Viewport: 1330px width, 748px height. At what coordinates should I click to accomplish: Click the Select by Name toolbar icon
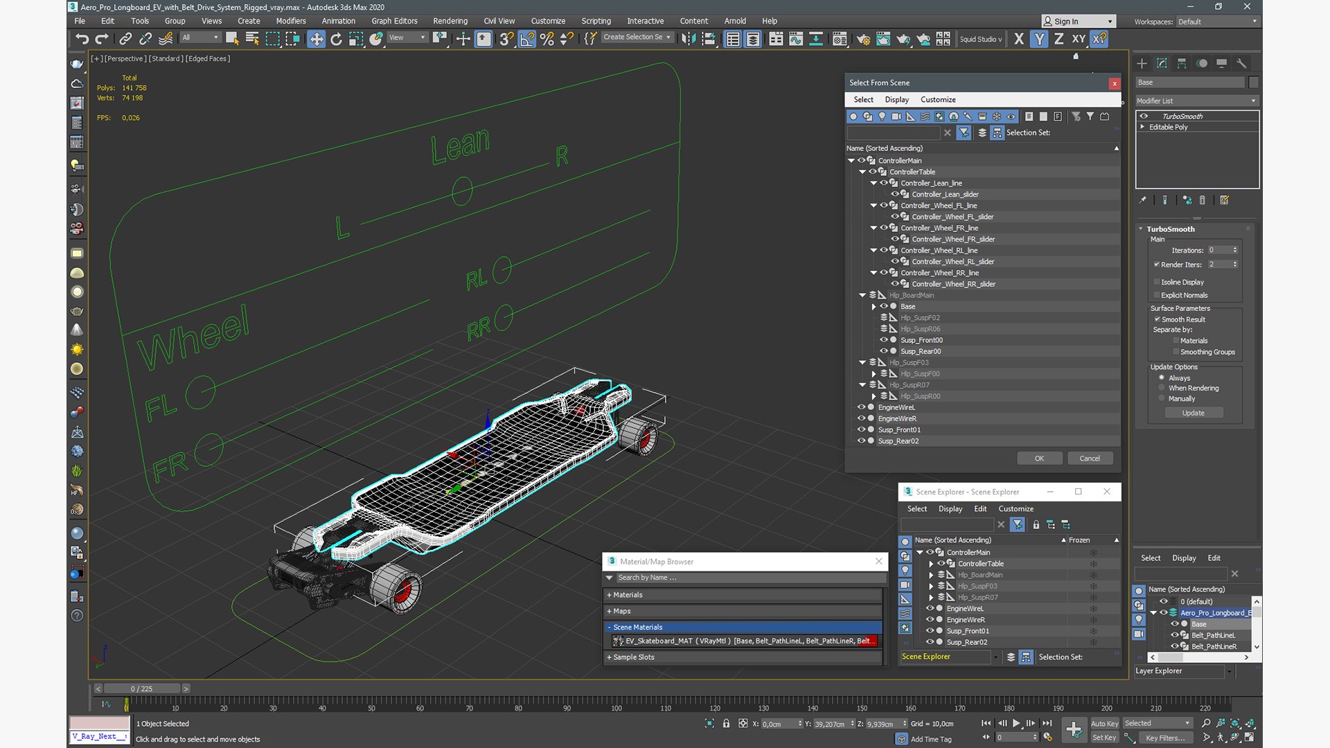click(252, 39)
